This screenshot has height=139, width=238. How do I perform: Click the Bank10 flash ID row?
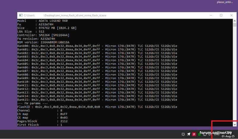click(x=97, y=82)
